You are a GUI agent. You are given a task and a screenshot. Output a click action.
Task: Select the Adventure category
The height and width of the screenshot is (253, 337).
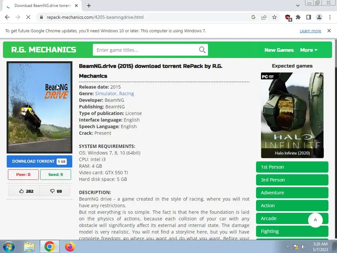292,193
